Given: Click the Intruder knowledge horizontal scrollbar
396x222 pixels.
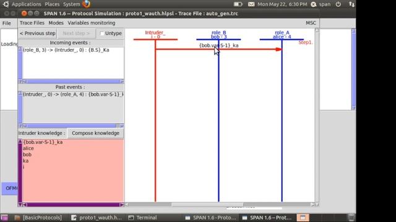Looking at the screenshot, I should 73,205.
